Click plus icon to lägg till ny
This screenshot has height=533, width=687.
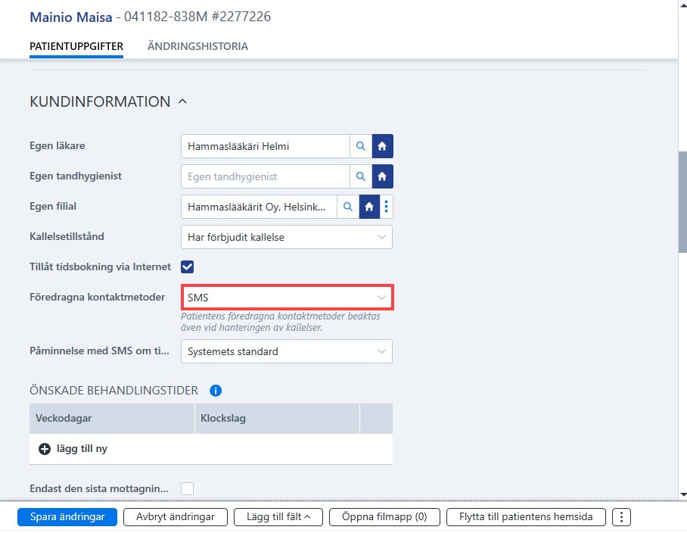(x=45, y=449)
